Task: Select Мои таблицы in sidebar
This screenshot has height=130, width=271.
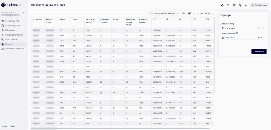Action: 11,39
